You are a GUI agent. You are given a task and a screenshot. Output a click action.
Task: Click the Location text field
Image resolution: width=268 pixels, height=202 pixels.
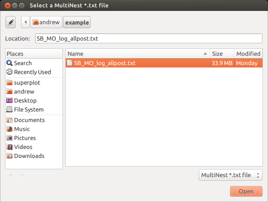pyautogui.click(x=149, y=39)
